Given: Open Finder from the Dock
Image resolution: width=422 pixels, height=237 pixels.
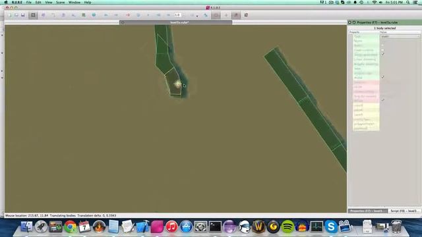Looking at the screenshot, I should click(x=26, y=226).
